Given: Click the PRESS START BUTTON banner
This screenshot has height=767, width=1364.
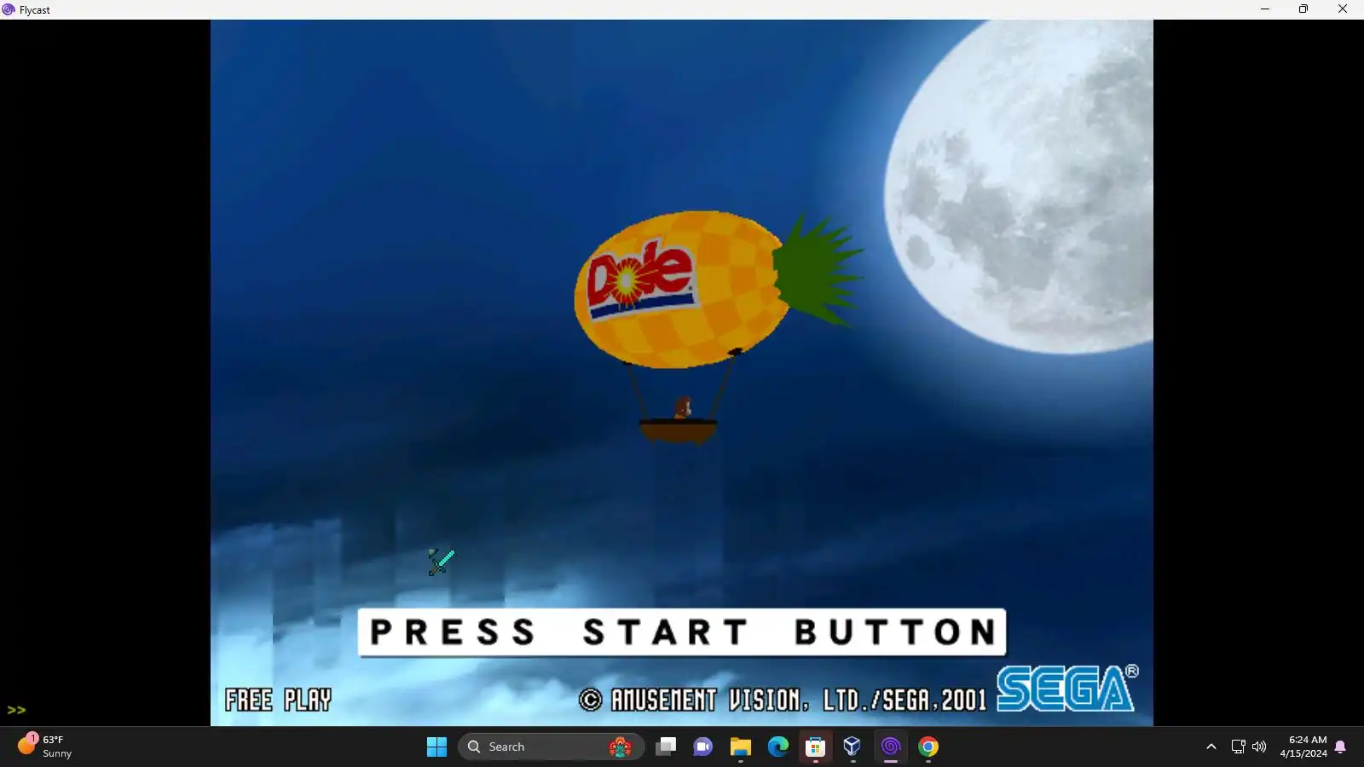Looking at the screenshot, I should tap(682, 632).
